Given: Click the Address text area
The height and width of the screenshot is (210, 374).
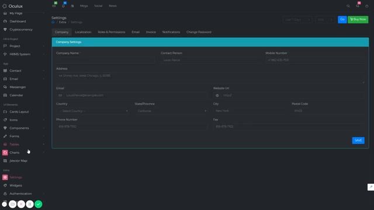Looking at the screenshot, I should tap(210, 78).
